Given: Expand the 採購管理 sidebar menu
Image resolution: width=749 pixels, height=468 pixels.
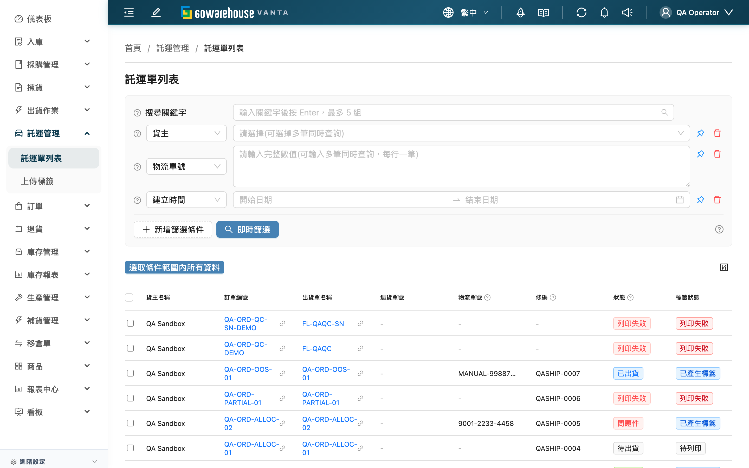Looking at the screenshot, I should [54, 64].
